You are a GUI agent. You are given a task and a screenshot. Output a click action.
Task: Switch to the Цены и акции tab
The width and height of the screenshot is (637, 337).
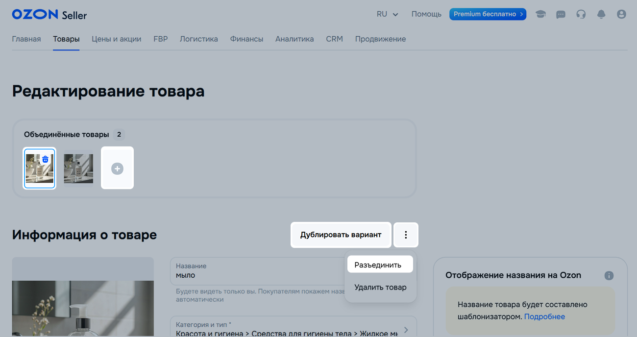(x=116, y=39)
